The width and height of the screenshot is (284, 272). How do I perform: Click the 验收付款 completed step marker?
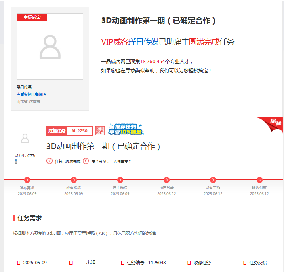coord(259,180)
